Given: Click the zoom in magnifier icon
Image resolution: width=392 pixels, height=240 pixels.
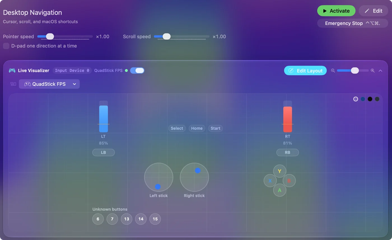Looking at the screenshot, I should click(x=373, y=70).
